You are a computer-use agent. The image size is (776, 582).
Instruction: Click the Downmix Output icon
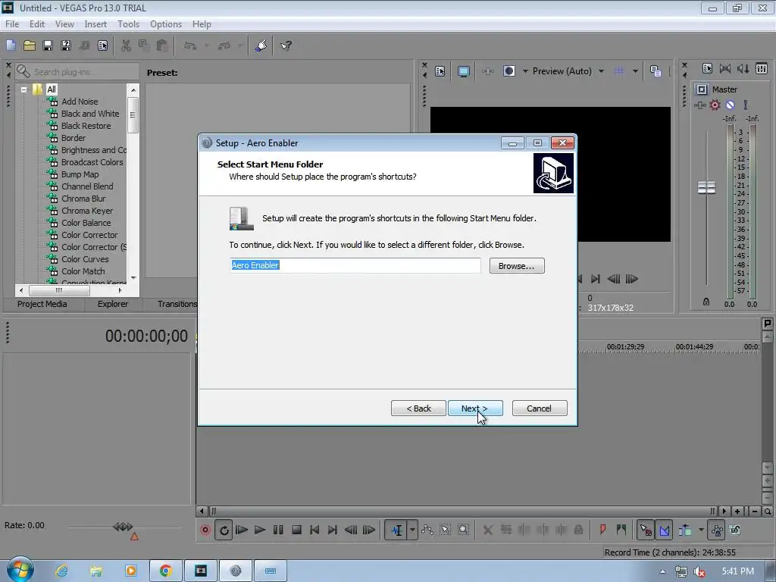click(725, 68)
